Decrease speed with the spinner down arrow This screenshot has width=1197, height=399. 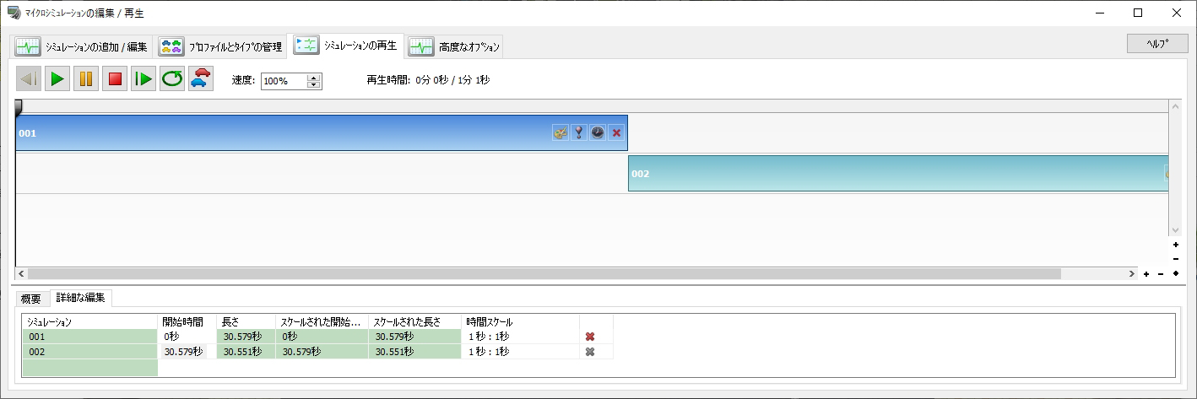point(314,84)
